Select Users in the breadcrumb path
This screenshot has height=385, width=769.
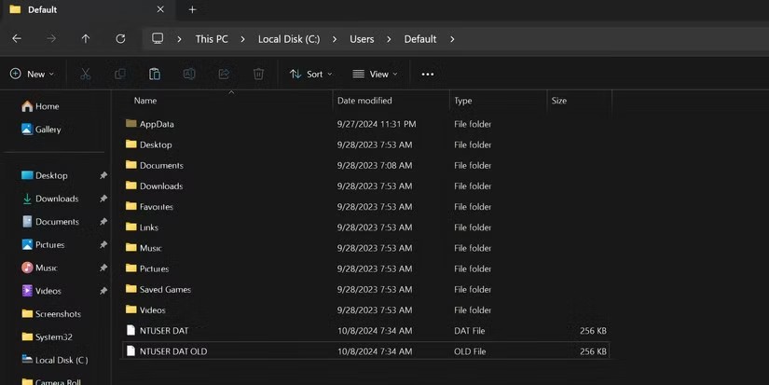click(x=362, y=39)
